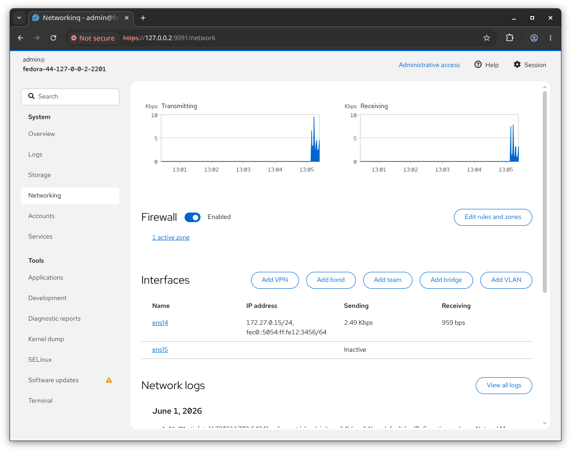Open the Development page
The image size is (571, 452).
pyautogui.click(x=70, y=298)
